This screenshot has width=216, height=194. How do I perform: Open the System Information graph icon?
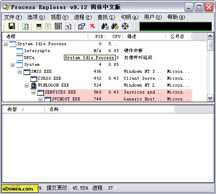(39, 26)
